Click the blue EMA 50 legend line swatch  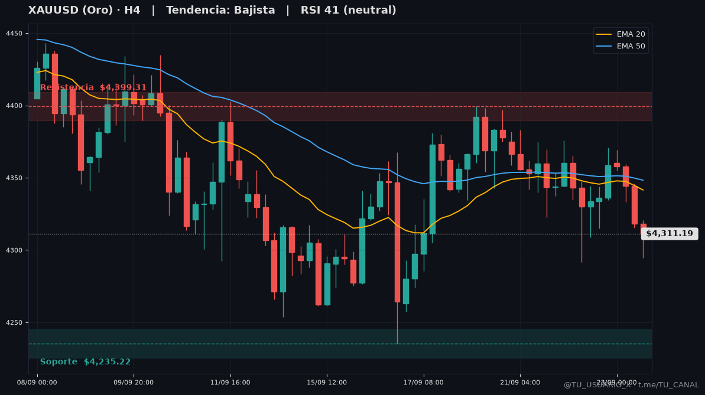pos(603,46)
